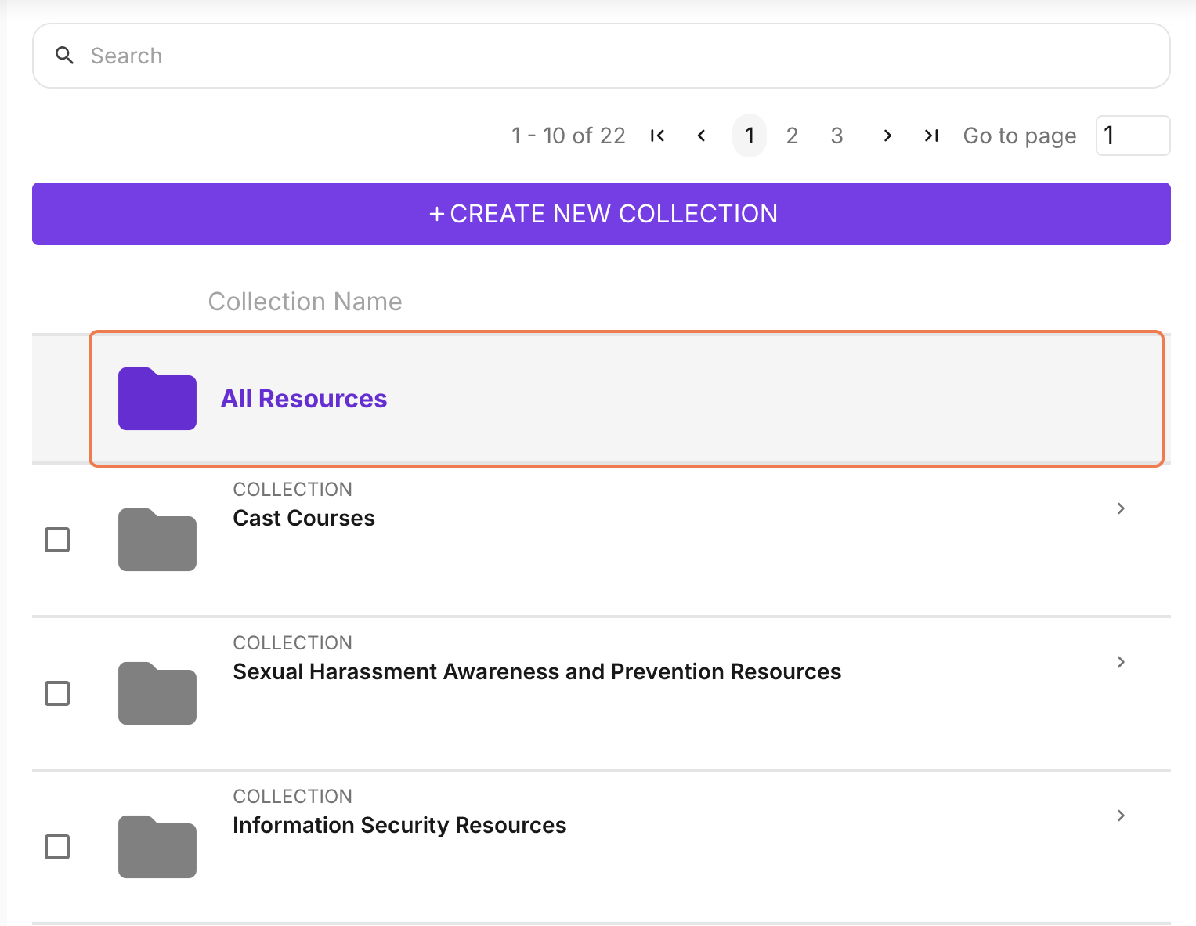Image resolution: width=1196 pixels, height=926 pixels.
Task: Go to next page arrow
Action: (x=887, y=136)
